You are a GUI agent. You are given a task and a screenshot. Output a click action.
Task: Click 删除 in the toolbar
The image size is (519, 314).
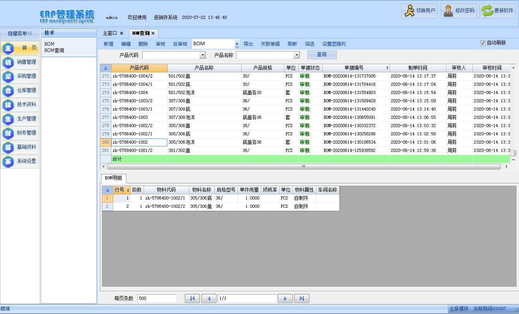coord(143,44)
